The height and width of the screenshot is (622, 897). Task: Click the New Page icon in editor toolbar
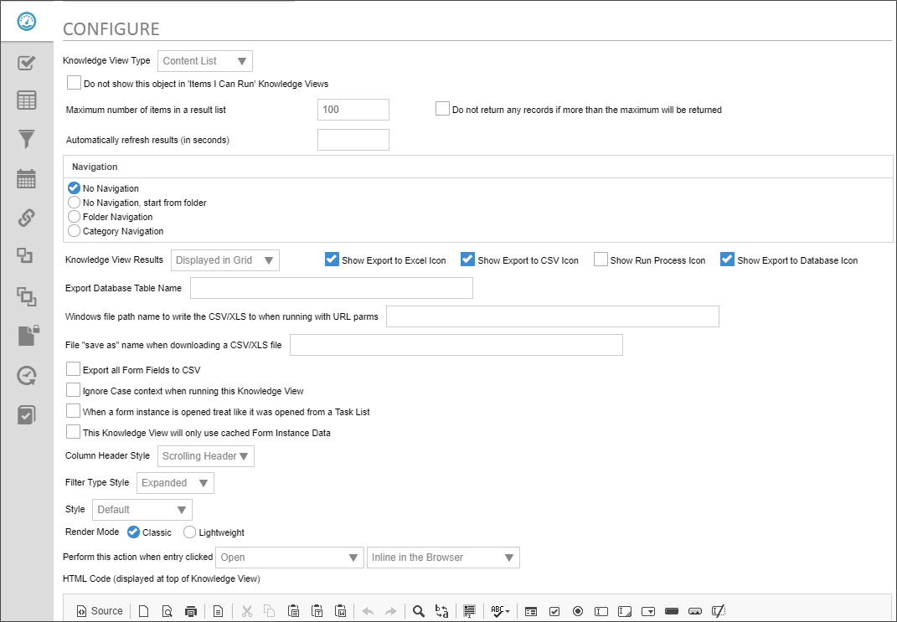[143, 611]
